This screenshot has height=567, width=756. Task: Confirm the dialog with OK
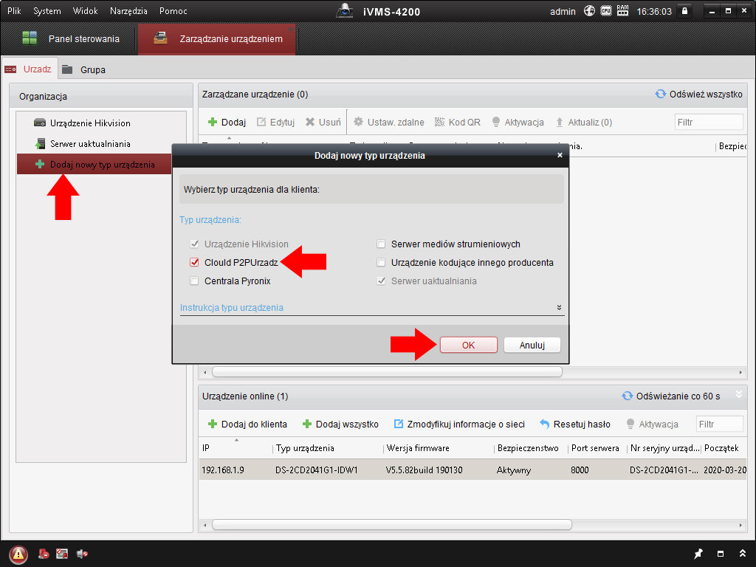point(468,345)
